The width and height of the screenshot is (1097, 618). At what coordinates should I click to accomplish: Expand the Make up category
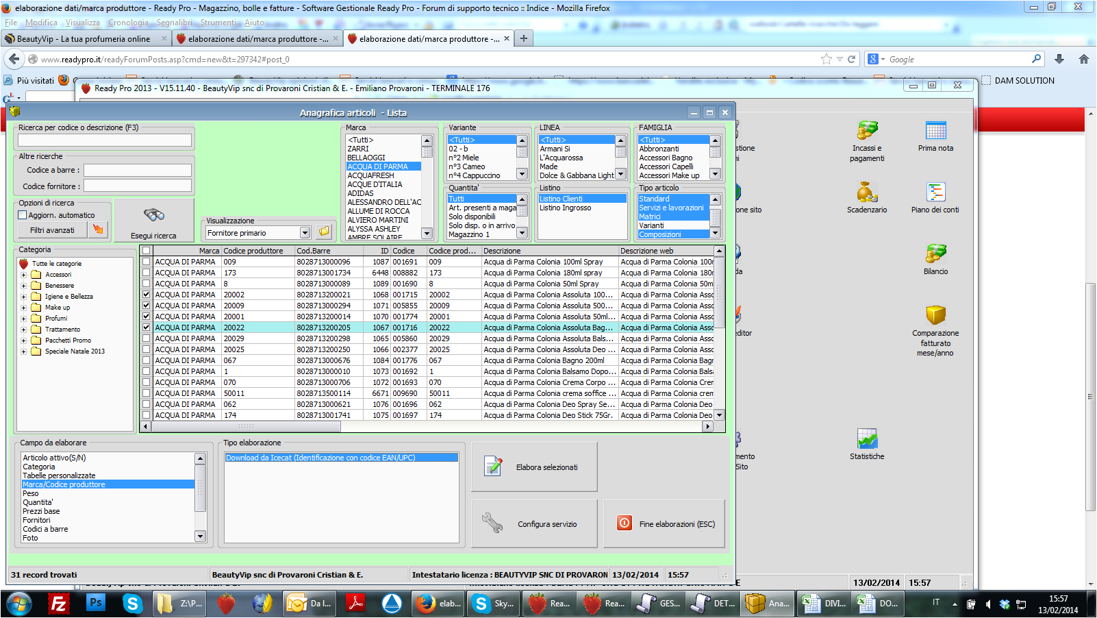(x=23, y=308)
